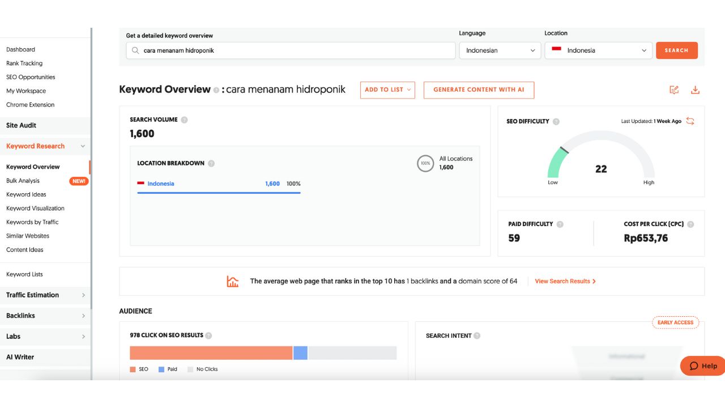Screen dimensions: 725x408
Task: Open Content Ideas
Action: [x=25, y=250]
